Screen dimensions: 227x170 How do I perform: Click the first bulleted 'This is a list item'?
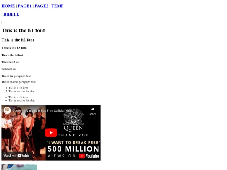tap(18, 97)
